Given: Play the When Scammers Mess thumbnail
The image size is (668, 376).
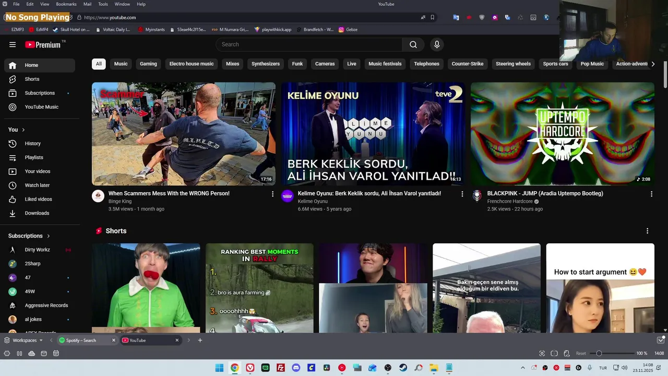Looking at the screenshot, I should (184, 134).
